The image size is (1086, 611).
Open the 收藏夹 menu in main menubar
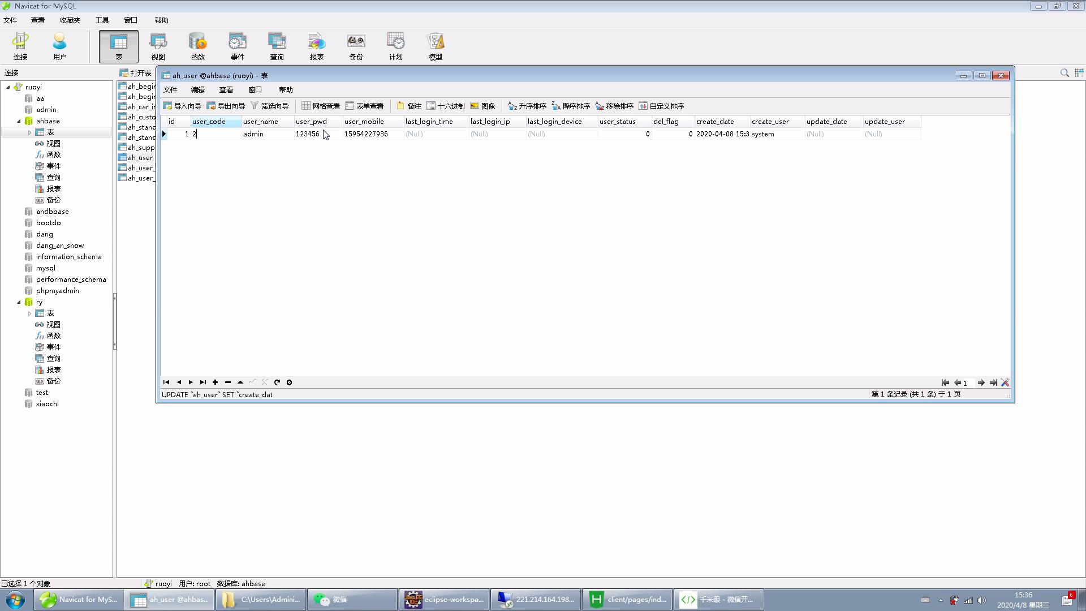[70, 20]
